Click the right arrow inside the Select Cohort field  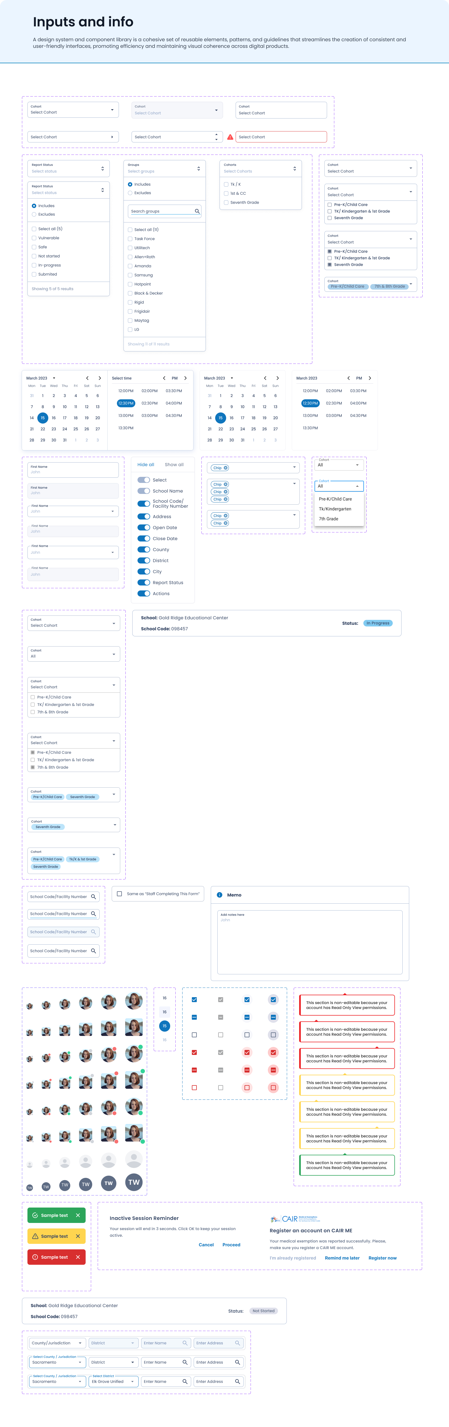tap(112, 137)
